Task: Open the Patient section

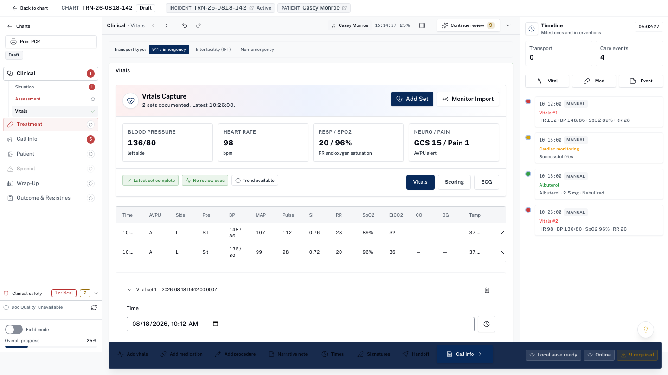Action: [x=51, y=154]
